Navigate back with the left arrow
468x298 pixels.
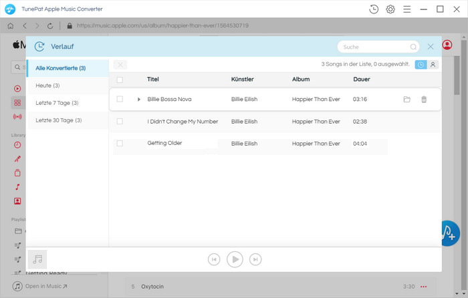pyautogui.click(x=25, y=26)
